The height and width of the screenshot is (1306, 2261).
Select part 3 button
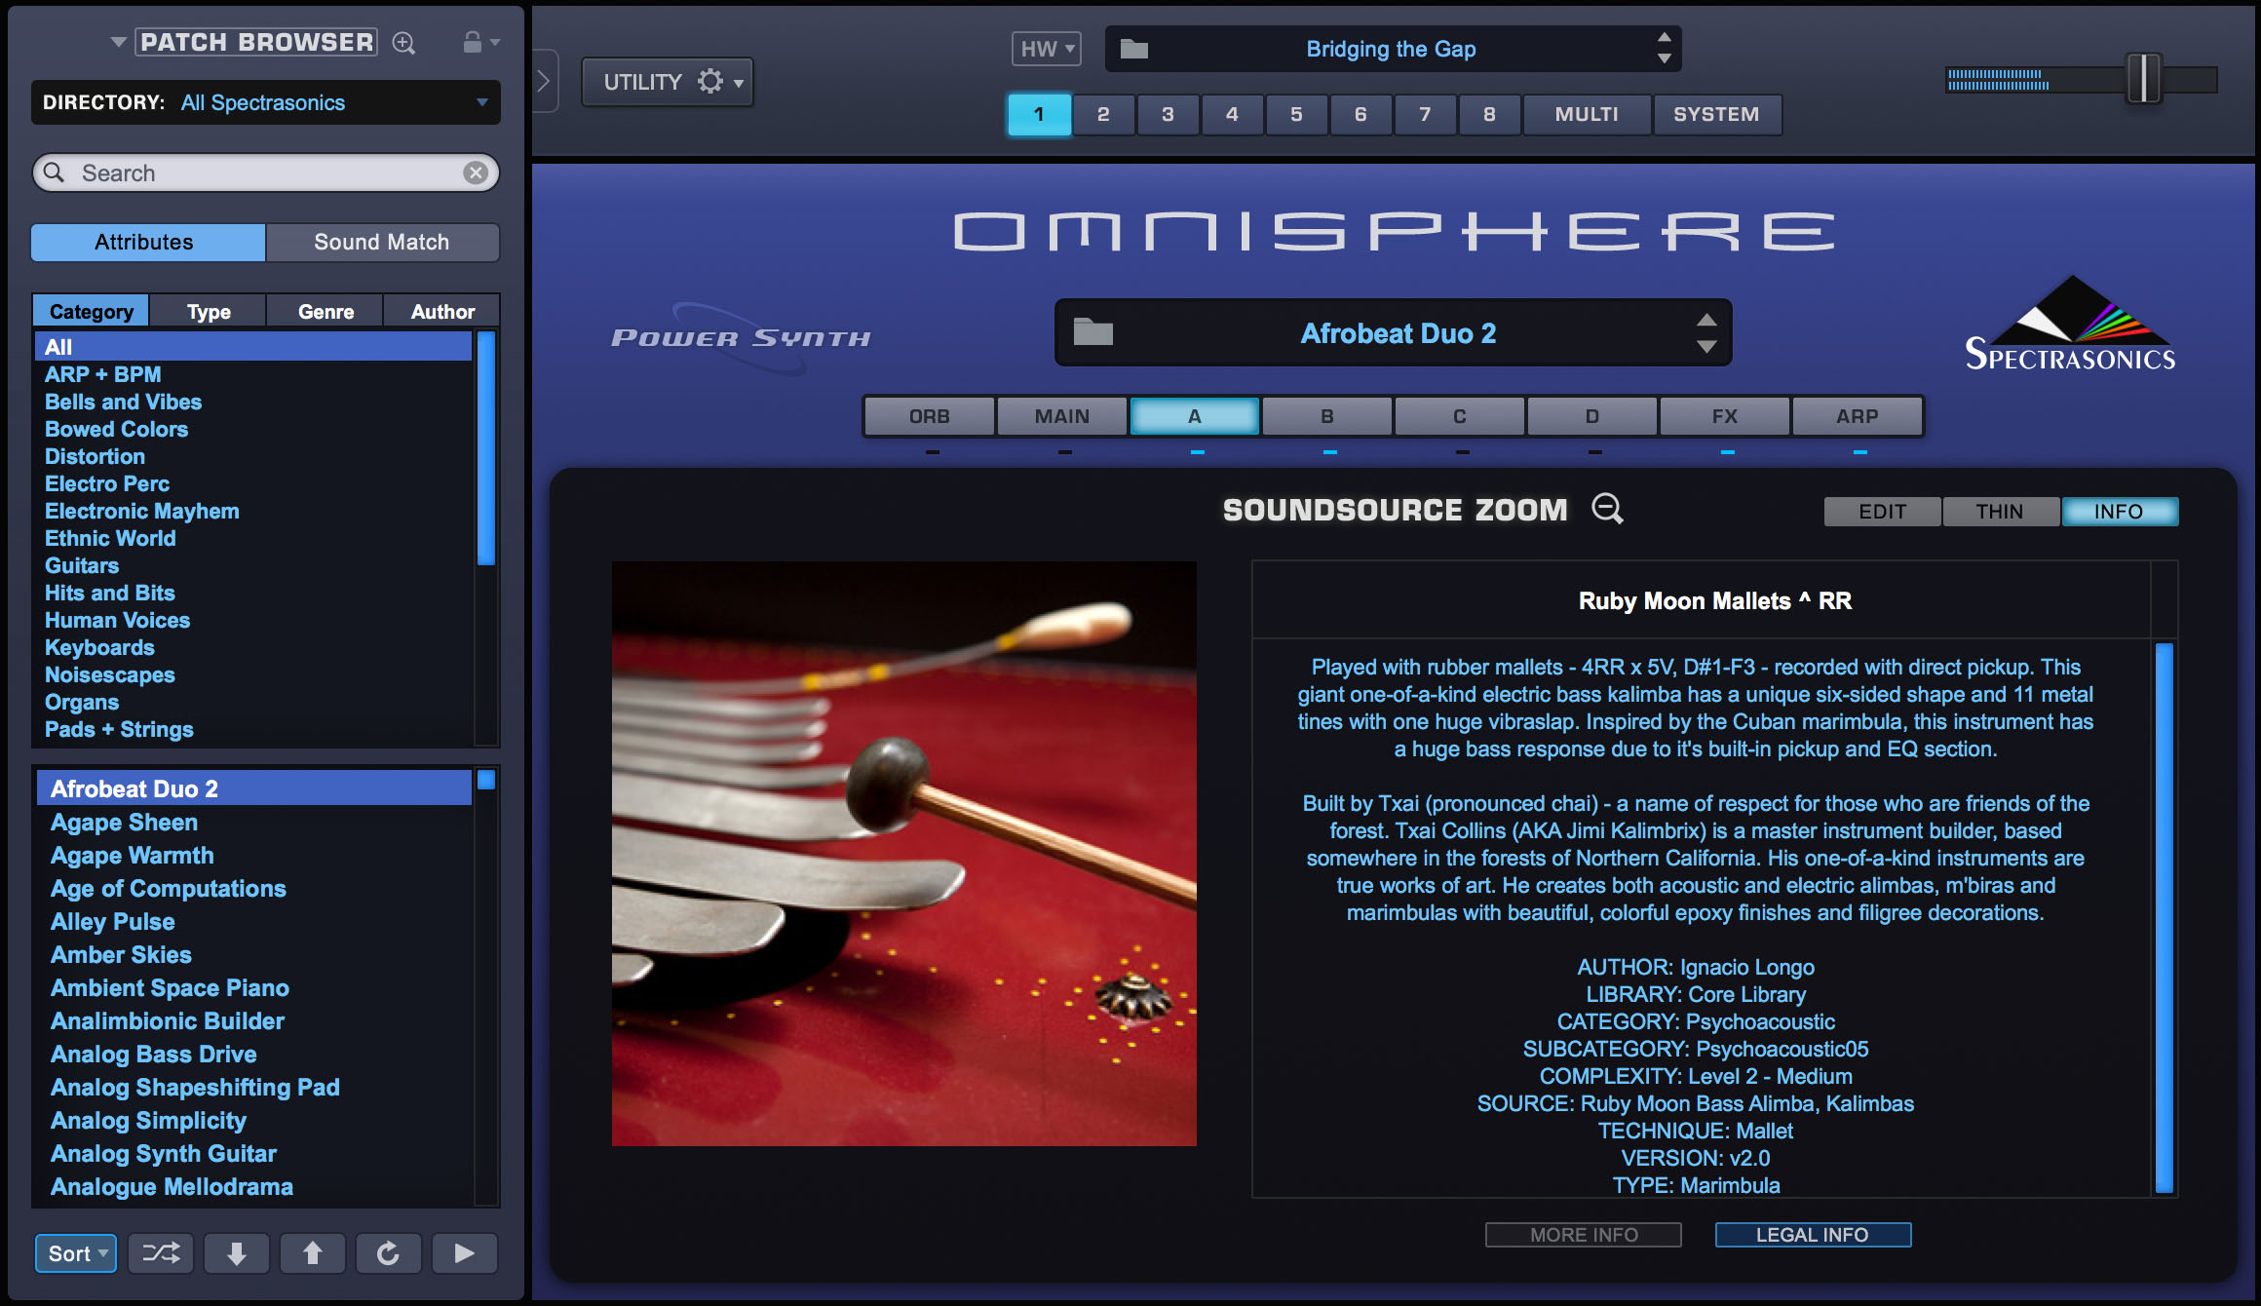coord(1168,114)
